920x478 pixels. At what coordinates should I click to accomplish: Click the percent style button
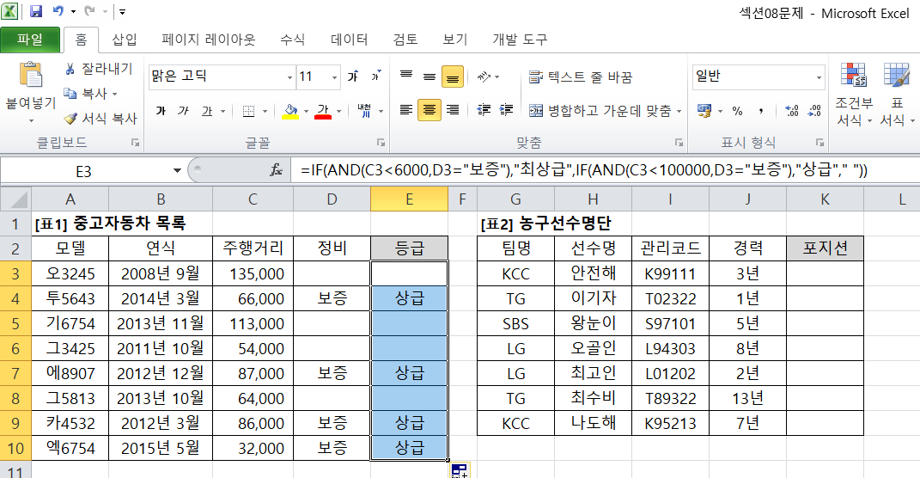coord(737,111)
